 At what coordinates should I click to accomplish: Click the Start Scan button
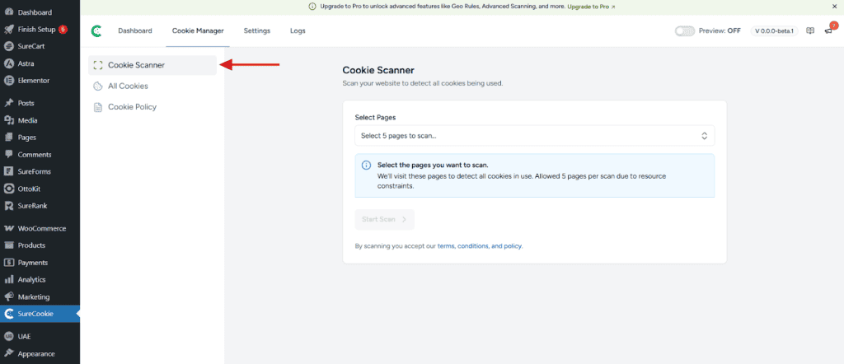pos(384,219)
